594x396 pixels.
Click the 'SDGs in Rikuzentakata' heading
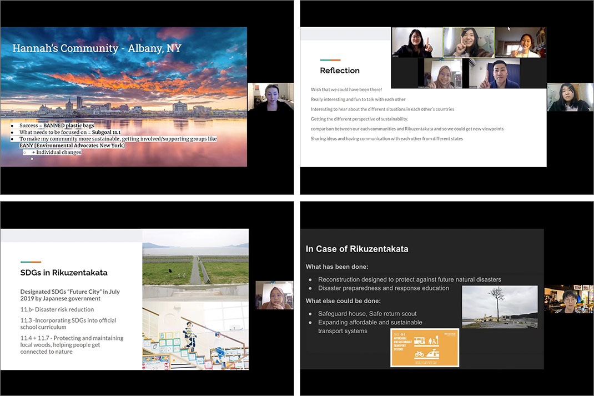[x=64, y=273]
